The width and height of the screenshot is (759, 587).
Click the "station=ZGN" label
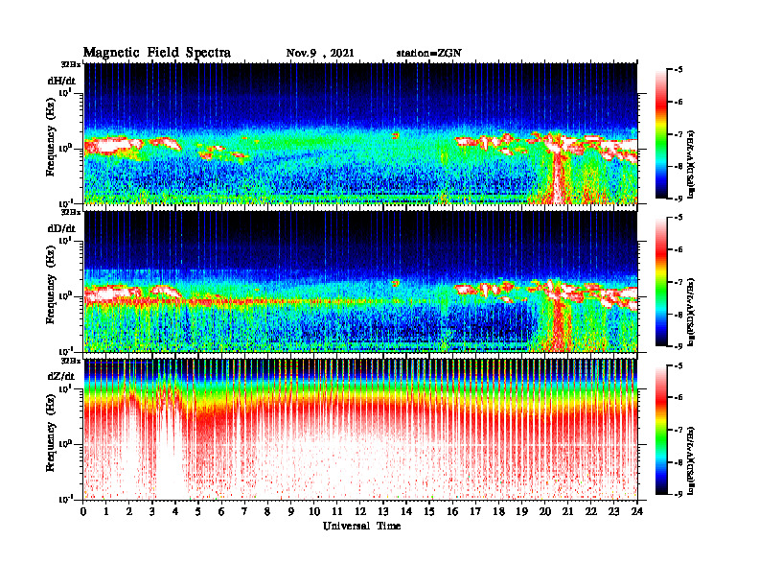(x=429, y=54)
